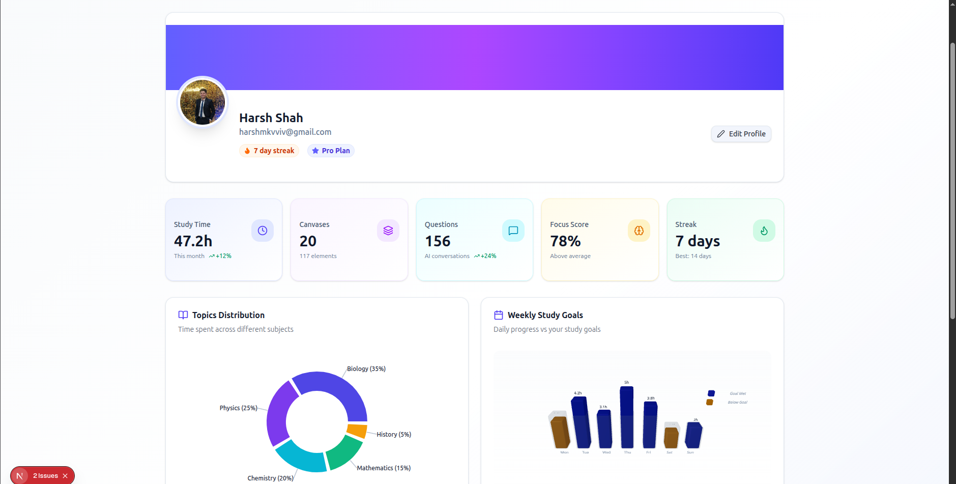Click the 78% focus score value
Viewport: 956px width, 484px height.
pyautogui.click(x=565, y=241)
